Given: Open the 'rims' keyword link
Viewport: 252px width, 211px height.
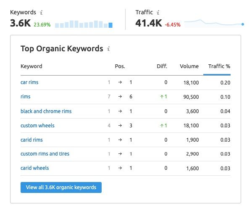Looking at the screenshot, I should pos(26,97).
